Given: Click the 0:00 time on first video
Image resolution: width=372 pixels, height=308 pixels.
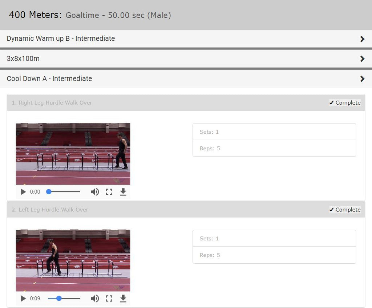Looking at the screenshot, I should click(x=35, y=192).
